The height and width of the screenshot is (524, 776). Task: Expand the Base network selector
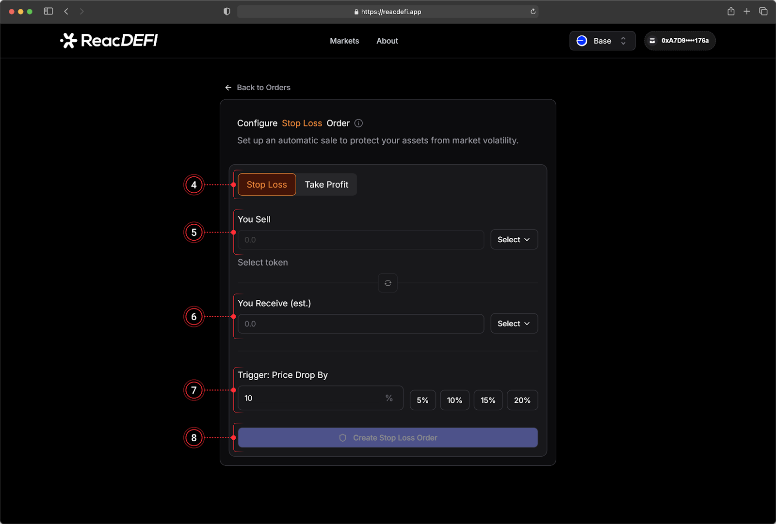pos(602,41)
